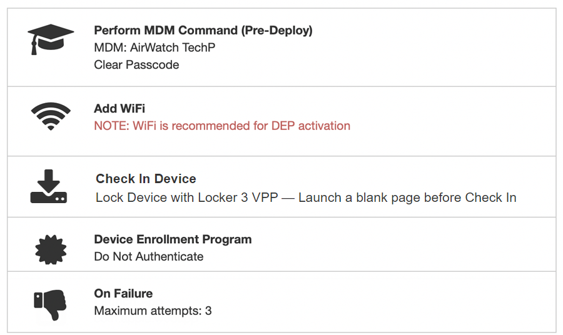This screenshot has height=335, width=563.
Task: Click the Check In download tray icon
Action: [49, 187]
